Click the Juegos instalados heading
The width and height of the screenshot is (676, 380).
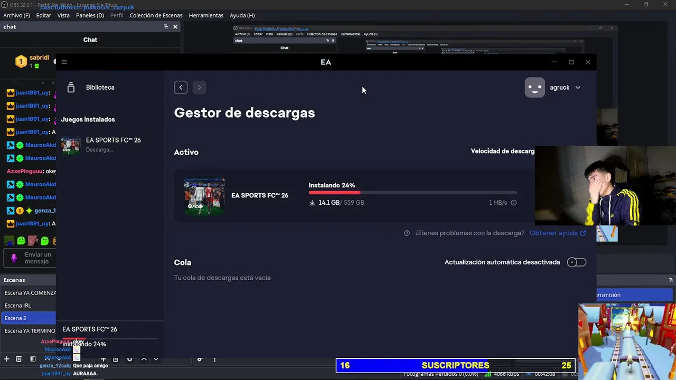coord(88,119)
